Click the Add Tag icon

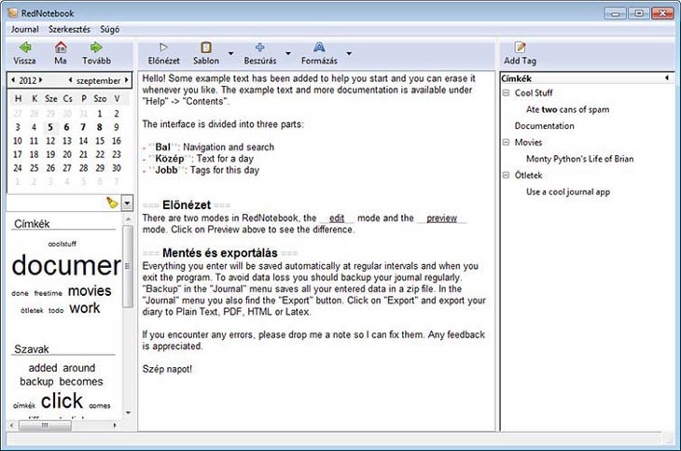pos(521,48)
